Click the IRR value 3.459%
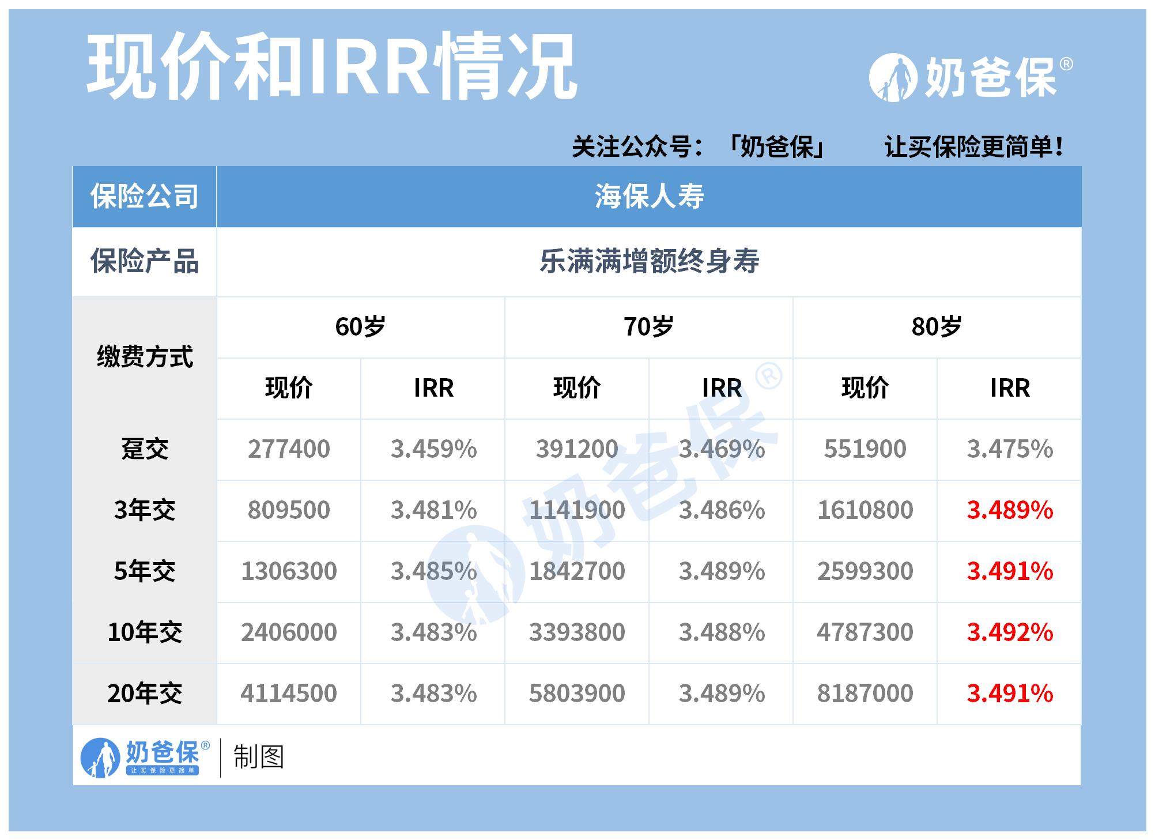 pos(433,449)
